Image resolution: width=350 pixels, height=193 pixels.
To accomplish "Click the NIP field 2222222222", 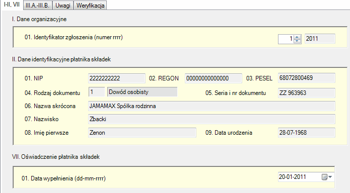I will point(116,78).
